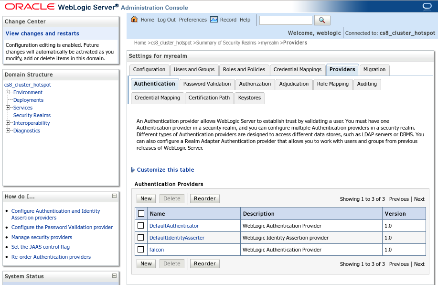The image size is (438, 285).
Task: Expand the Diagnostics tree node
Action: 8,131
